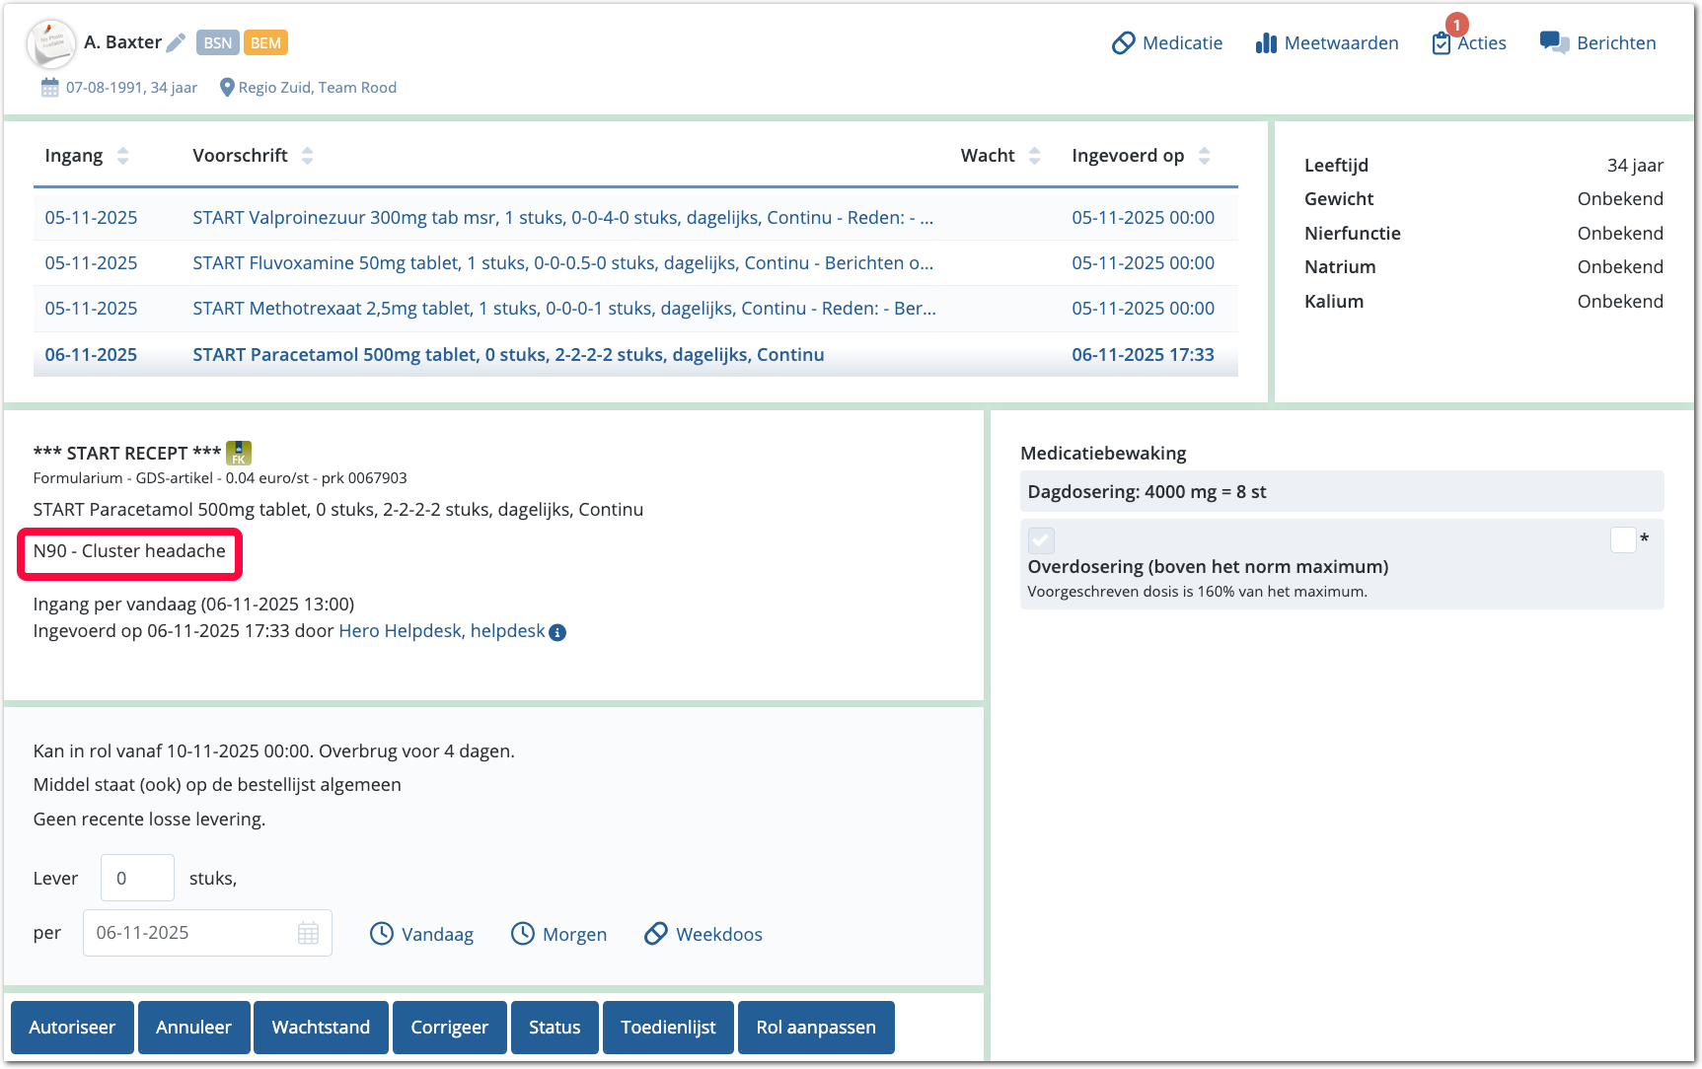Sort the table by Voorschrift column
1702x1069 pixels.
pyautogui.click(x=307, y=156)
